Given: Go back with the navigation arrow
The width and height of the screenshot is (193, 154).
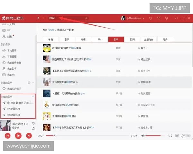Looking at the screenshot, I should (x=38, y=18).
